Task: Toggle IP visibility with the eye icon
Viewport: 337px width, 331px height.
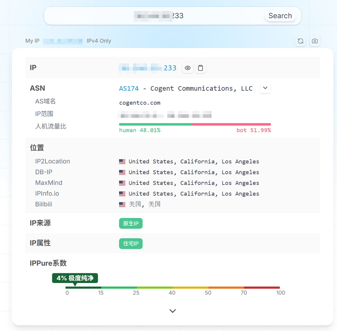Action: pos(188,68)
